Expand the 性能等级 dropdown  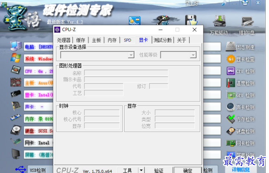point(193,55)
